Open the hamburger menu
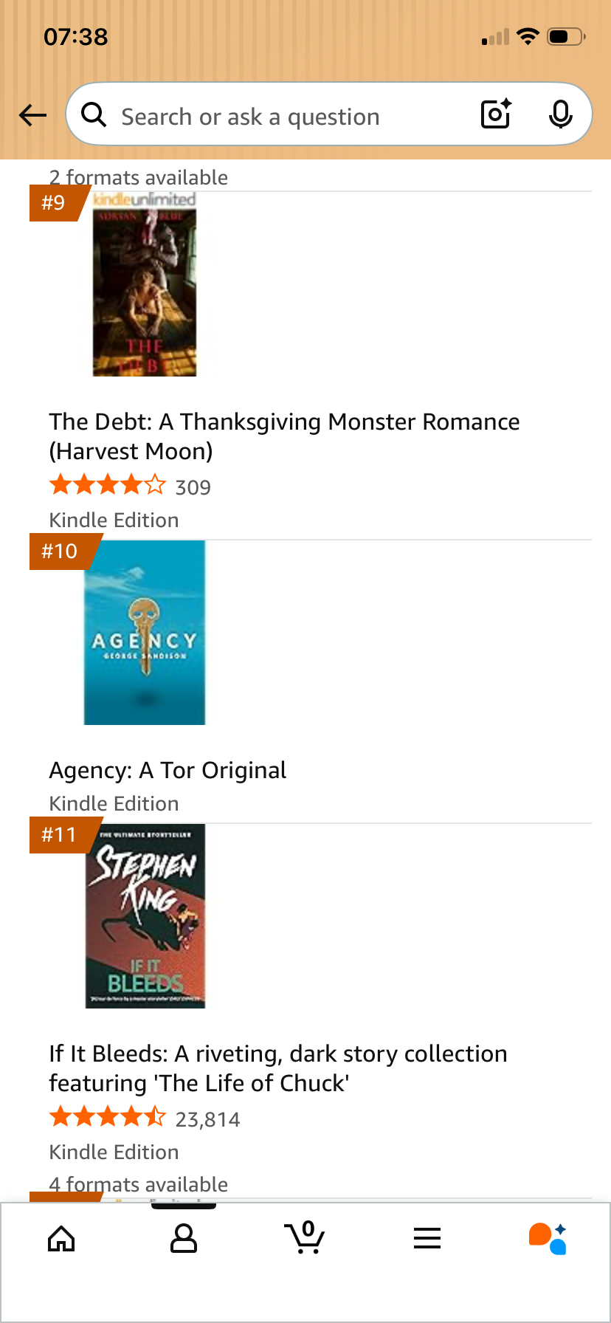Screen dimensions: 611x1323 (427, 1238)
